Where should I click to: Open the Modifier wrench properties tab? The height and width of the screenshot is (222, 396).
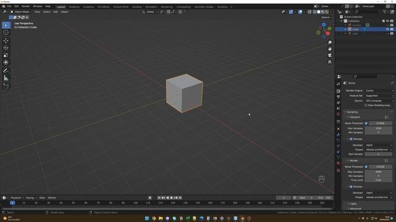[338, 134]
